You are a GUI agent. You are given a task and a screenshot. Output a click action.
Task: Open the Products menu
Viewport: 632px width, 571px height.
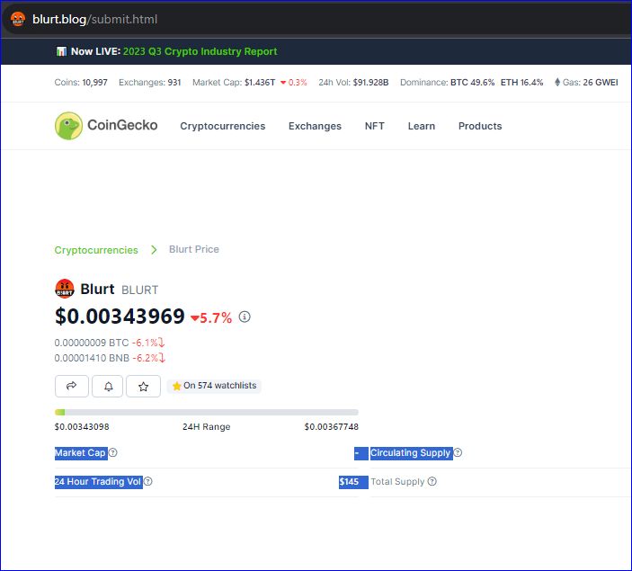[480, 126]
